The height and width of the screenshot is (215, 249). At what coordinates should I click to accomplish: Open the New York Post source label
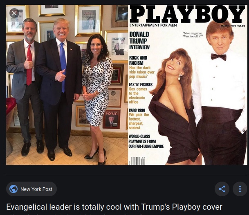coord(36,189)
